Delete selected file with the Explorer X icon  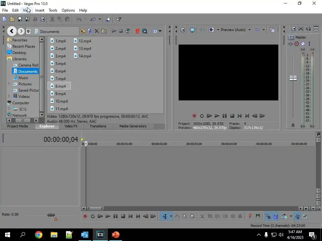pyautogui.click(x=97, y=31)
